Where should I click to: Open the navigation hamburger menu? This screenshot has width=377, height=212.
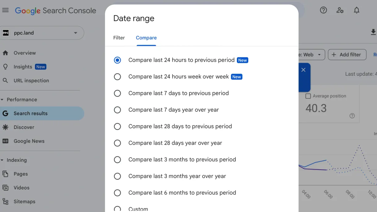[5, 10]
